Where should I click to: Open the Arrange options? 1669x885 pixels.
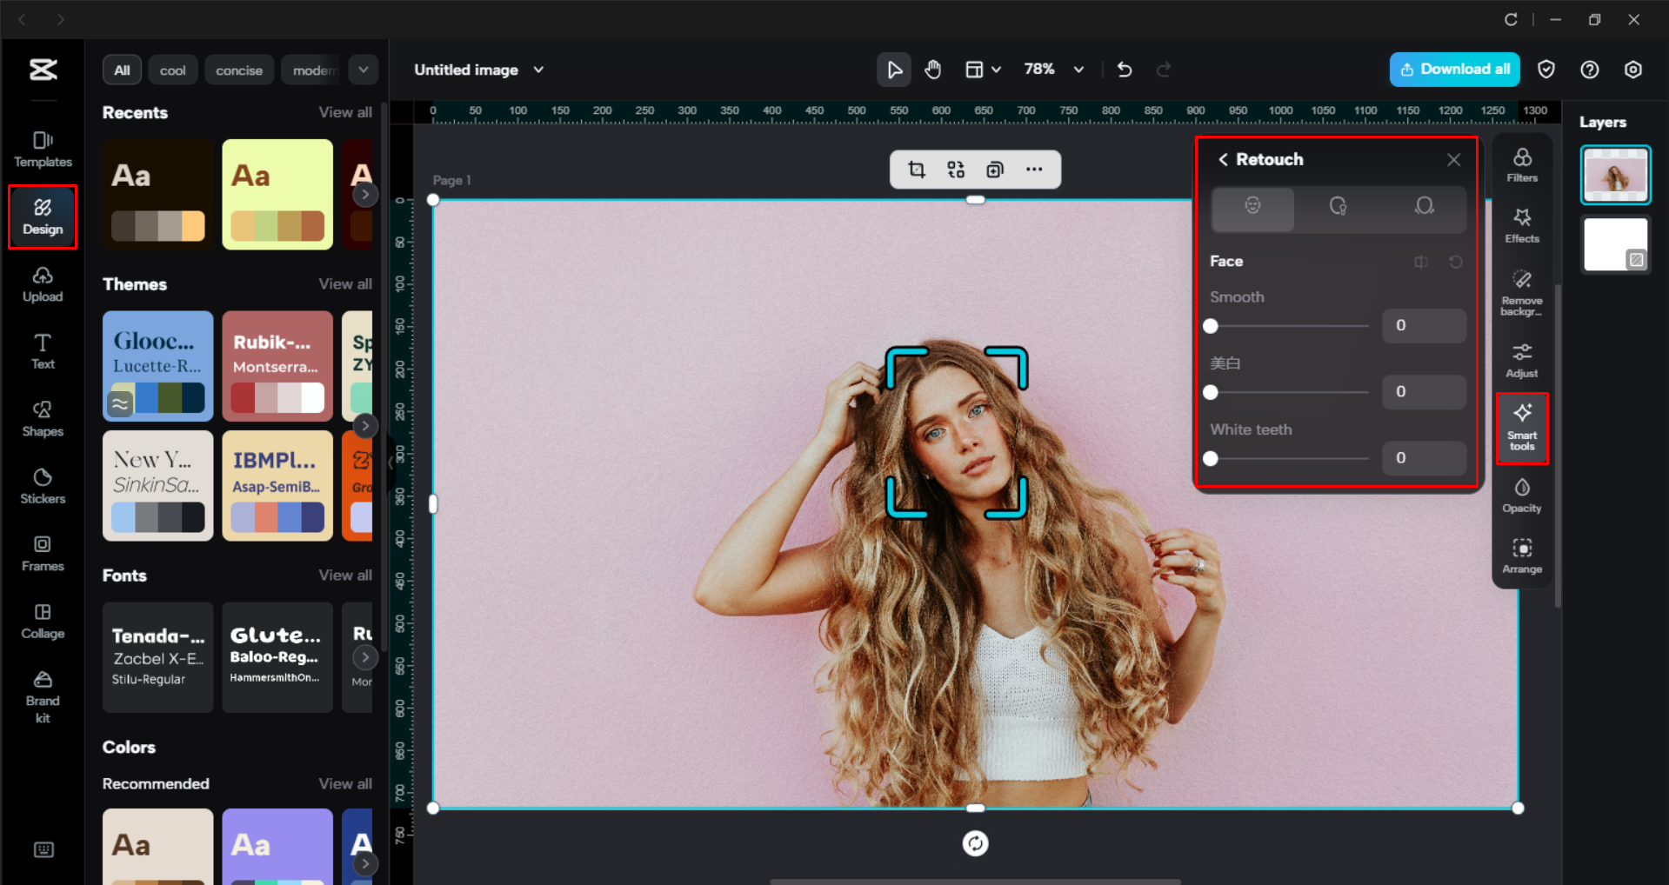(x=1521, y=555)
